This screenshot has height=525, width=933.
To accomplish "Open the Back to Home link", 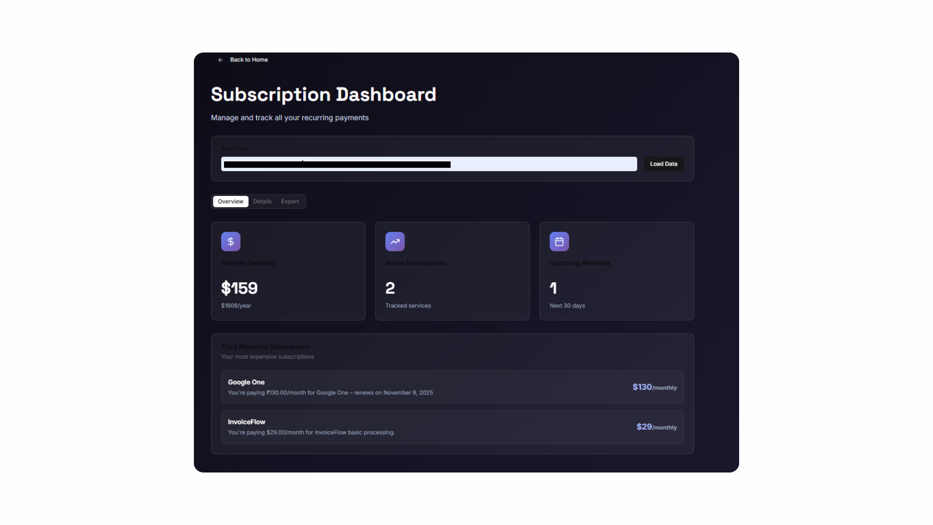I will (x=249, y=60).
